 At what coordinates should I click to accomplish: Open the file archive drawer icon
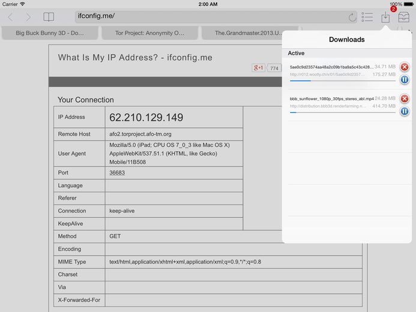coord(403,17)
